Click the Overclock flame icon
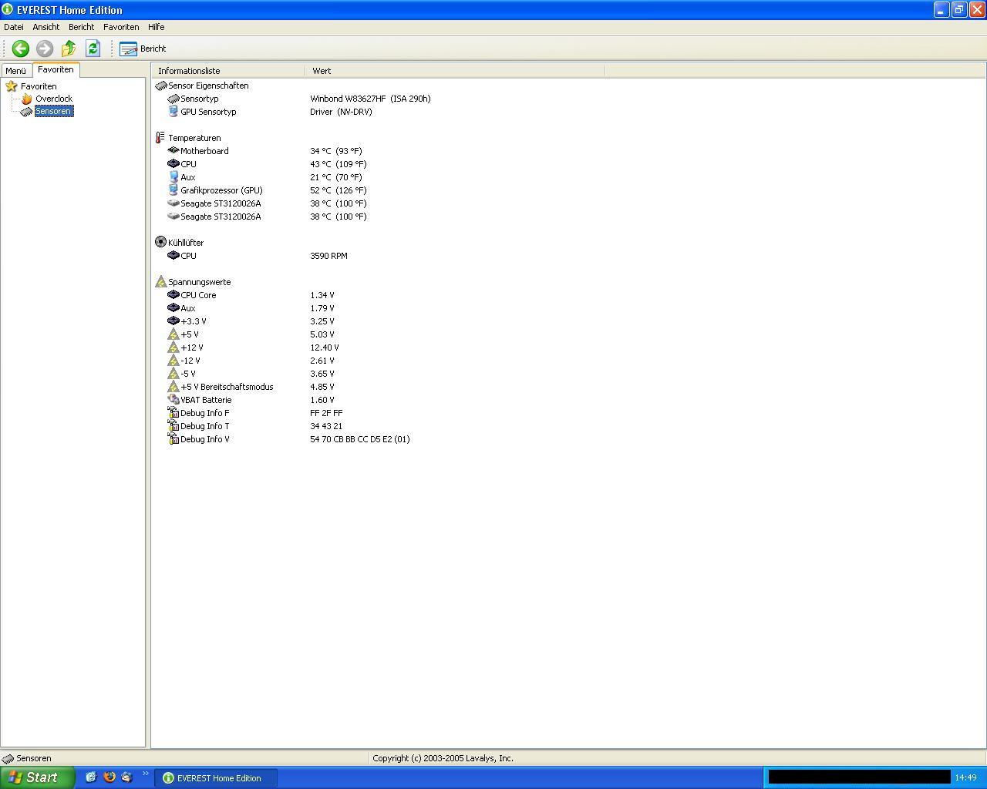This screenshot has height=789, width=987. click(x=27, y=99)
